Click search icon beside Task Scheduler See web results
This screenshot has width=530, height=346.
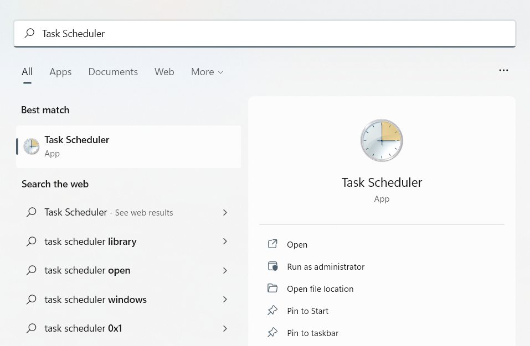[32, 212]
